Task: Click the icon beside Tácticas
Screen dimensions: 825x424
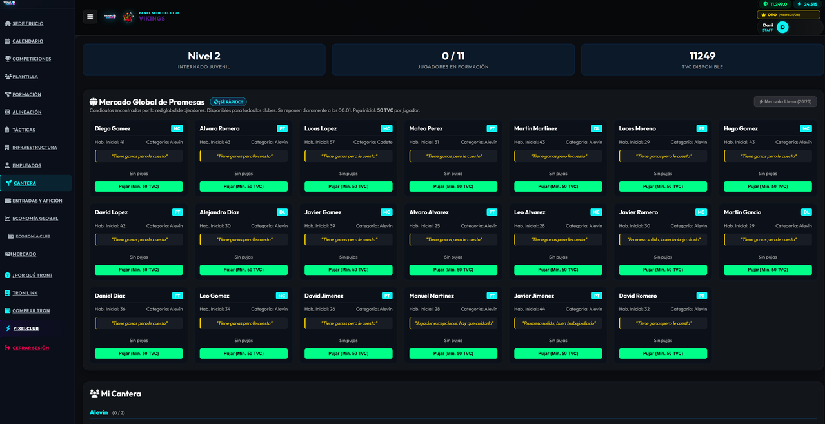Action: tap(8, 130)
